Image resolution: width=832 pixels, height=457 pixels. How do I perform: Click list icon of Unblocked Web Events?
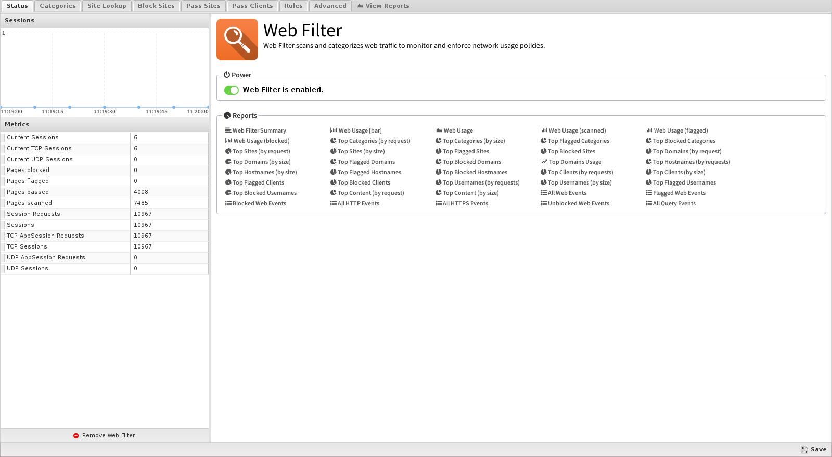[543, 203]
